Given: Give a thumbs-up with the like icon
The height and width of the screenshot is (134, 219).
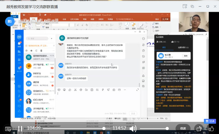Looking at the screenshot, I should click(211, 129).
